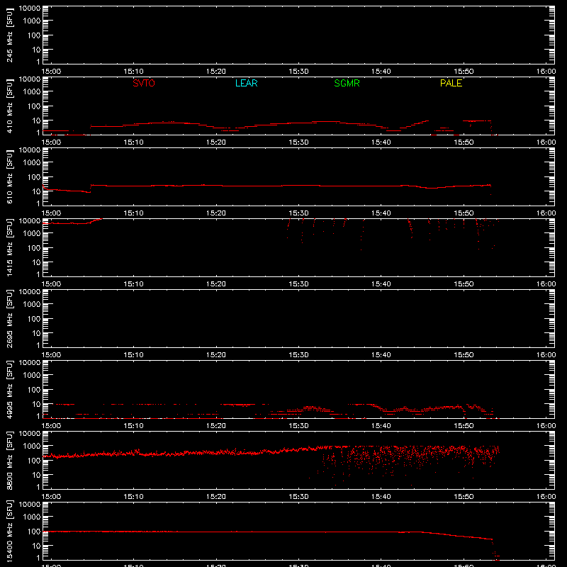Click 16:00 tick under the 245 MHz panel
The width and height of the screenshot is (567, 567).
tap(546, 72)
